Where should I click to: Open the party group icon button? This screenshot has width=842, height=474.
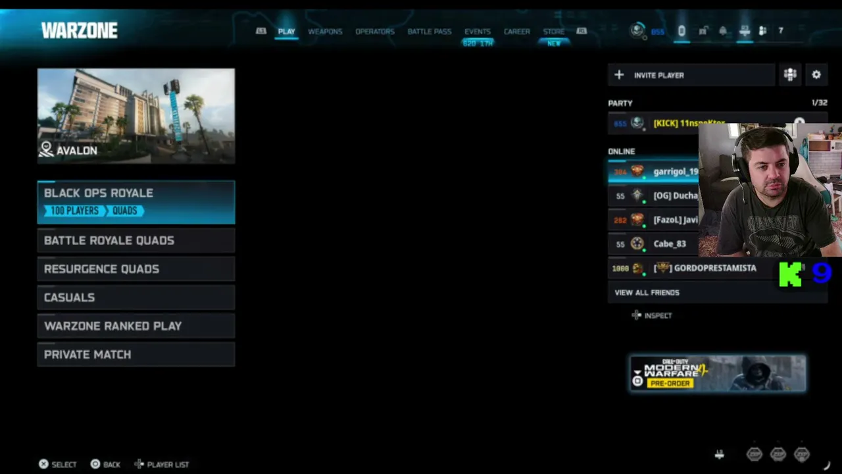point(790,75)
